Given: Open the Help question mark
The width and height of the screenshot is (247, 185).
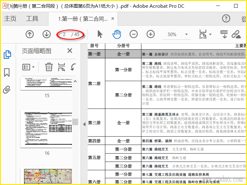Looking at the screenshot, I should click(x=226, y=18).
